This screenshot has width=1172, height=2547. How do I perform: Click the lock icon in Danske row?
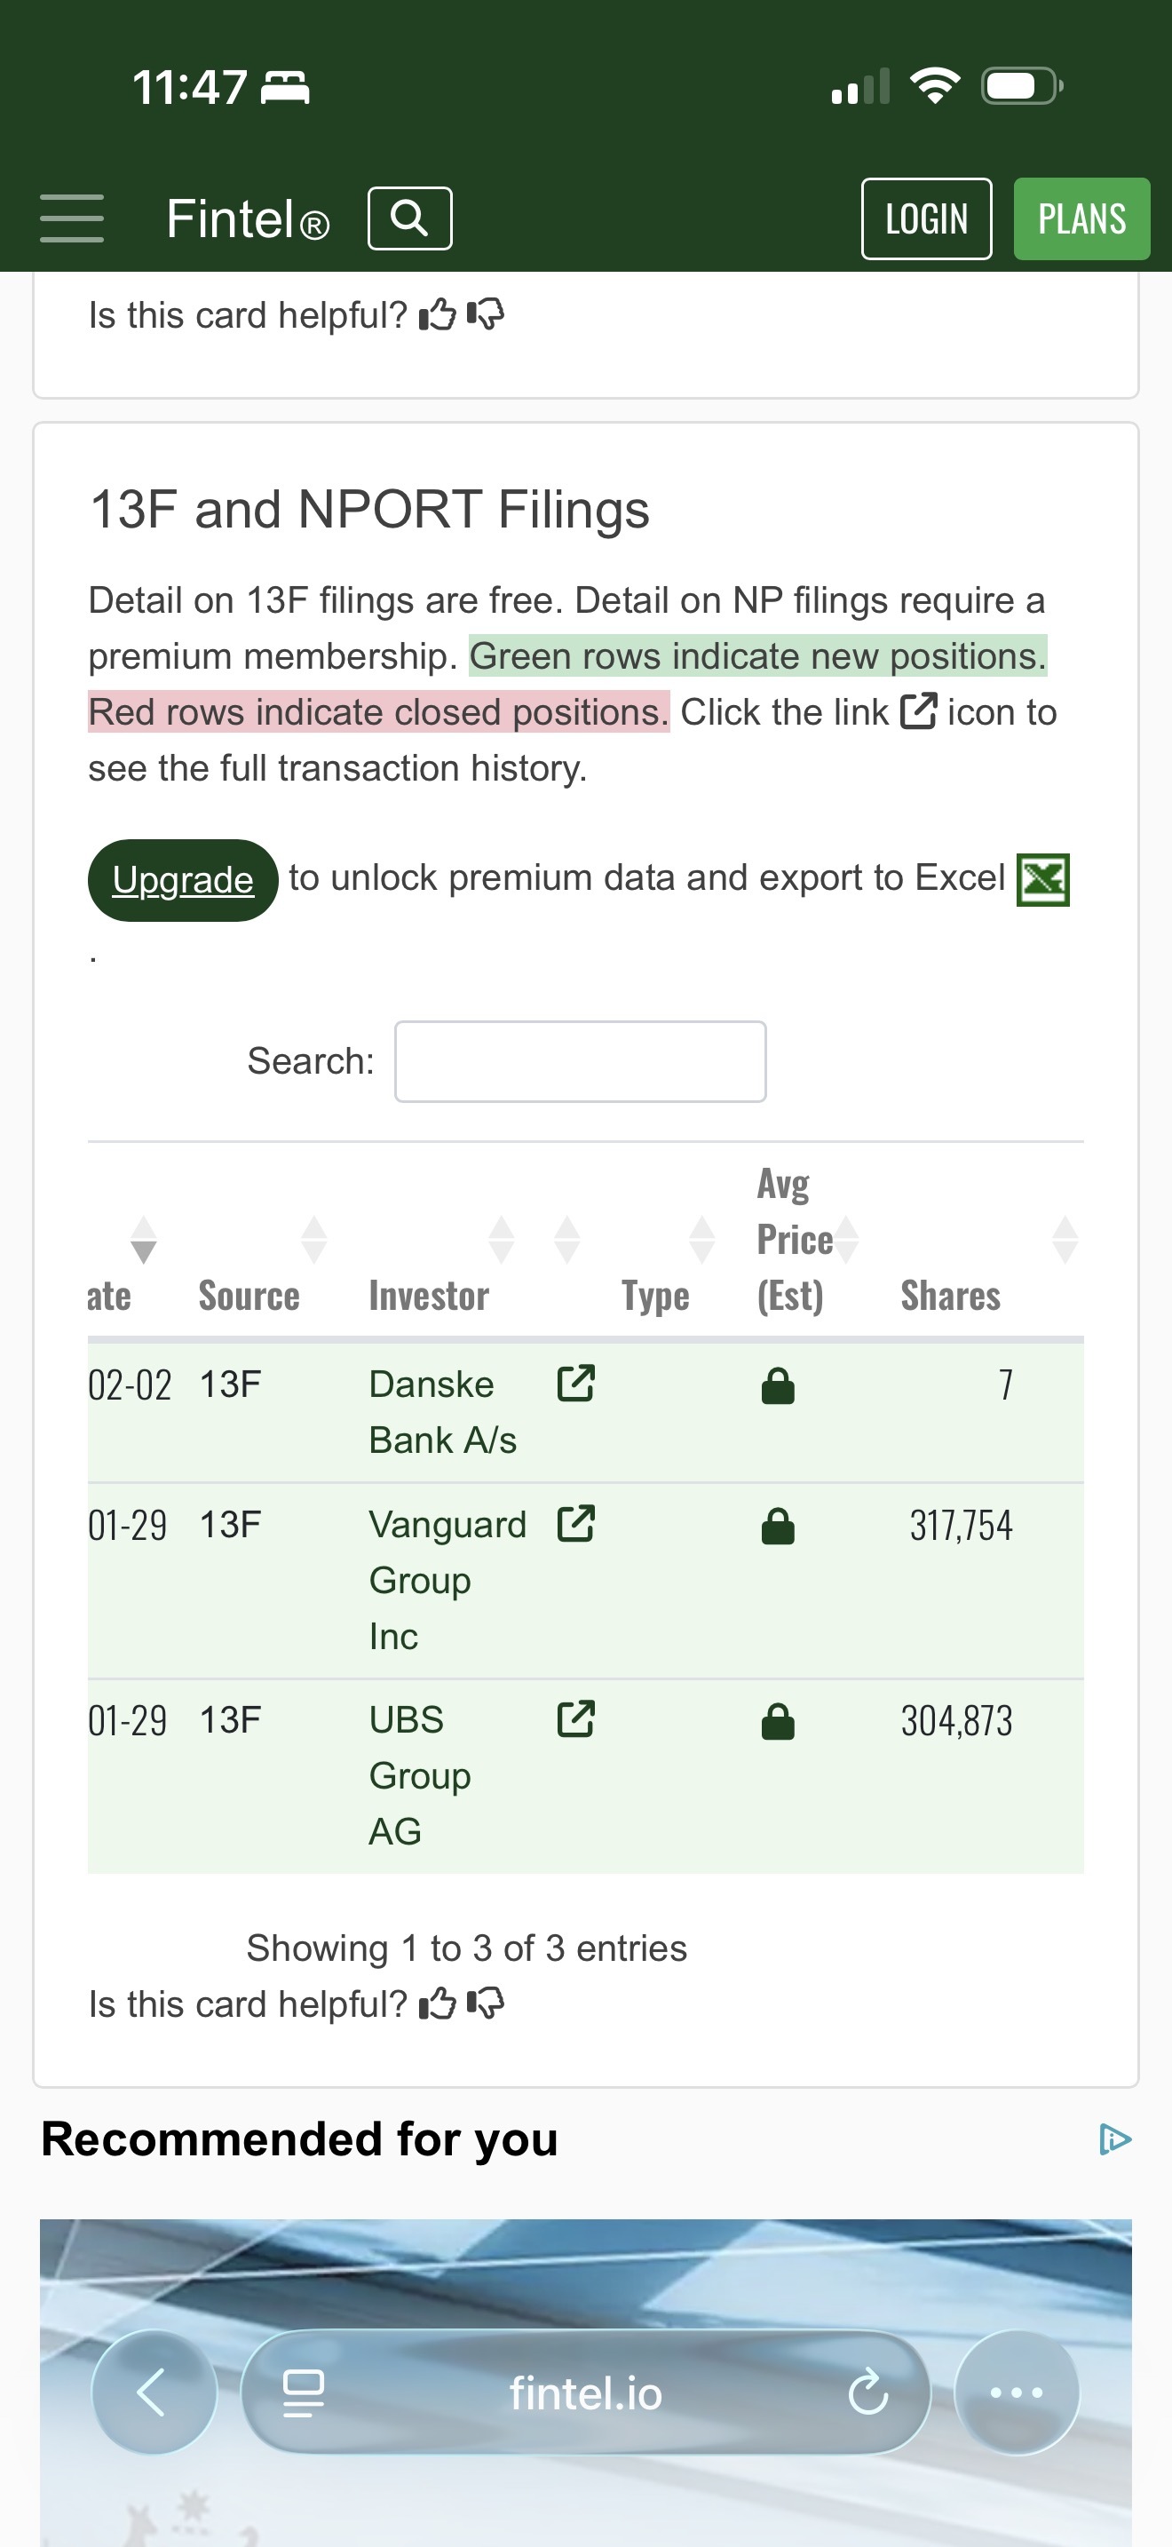[778, 1385]
